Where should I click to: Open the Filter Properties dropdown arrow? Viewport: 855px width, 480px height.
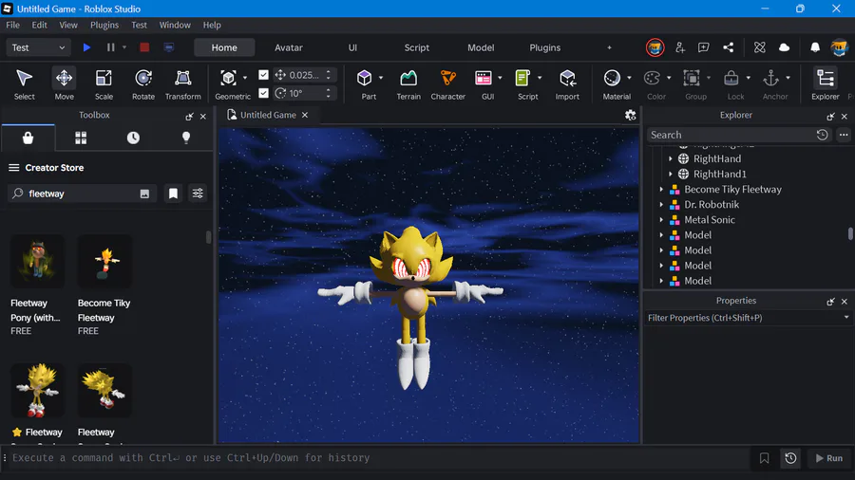846,317
